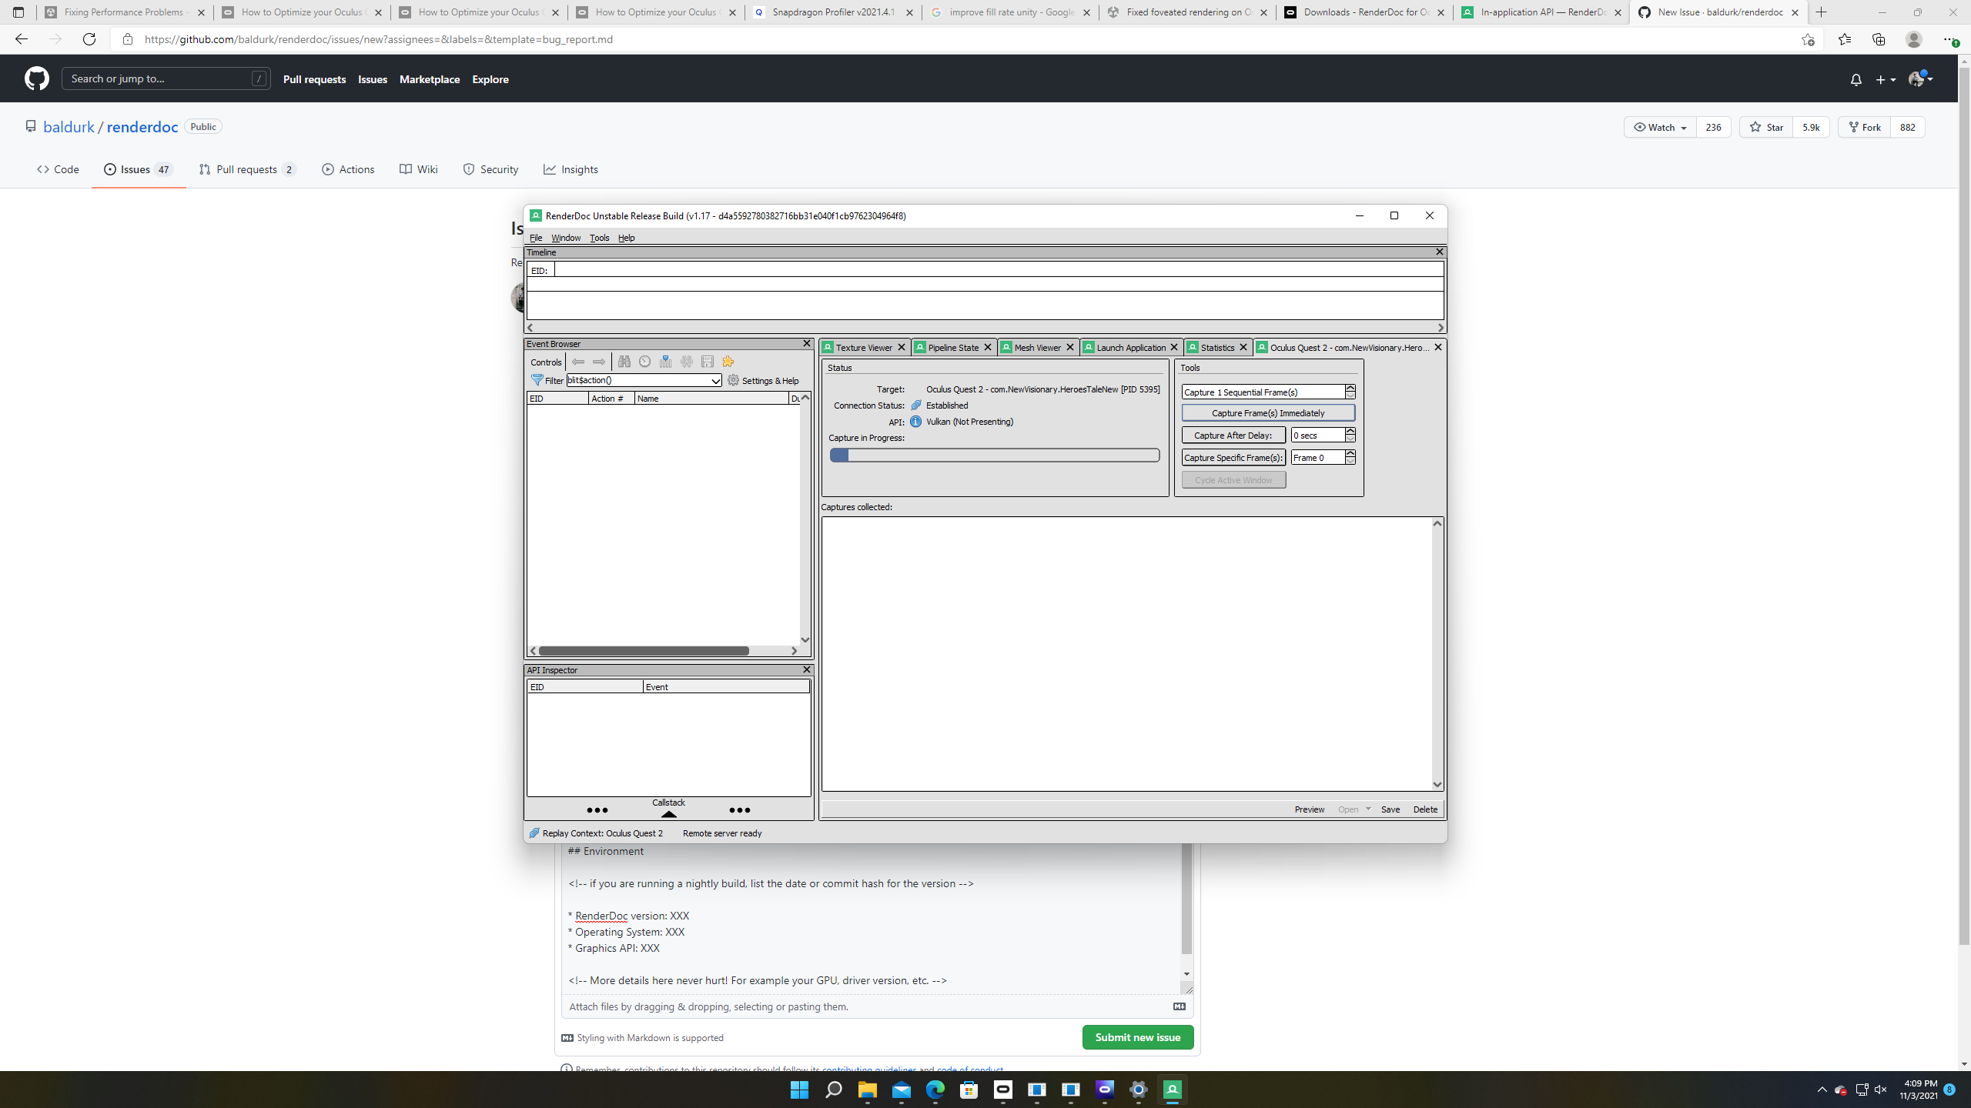
Task: Click the back arrow in Event Browser Controls
Action: (x=578, y=362)
